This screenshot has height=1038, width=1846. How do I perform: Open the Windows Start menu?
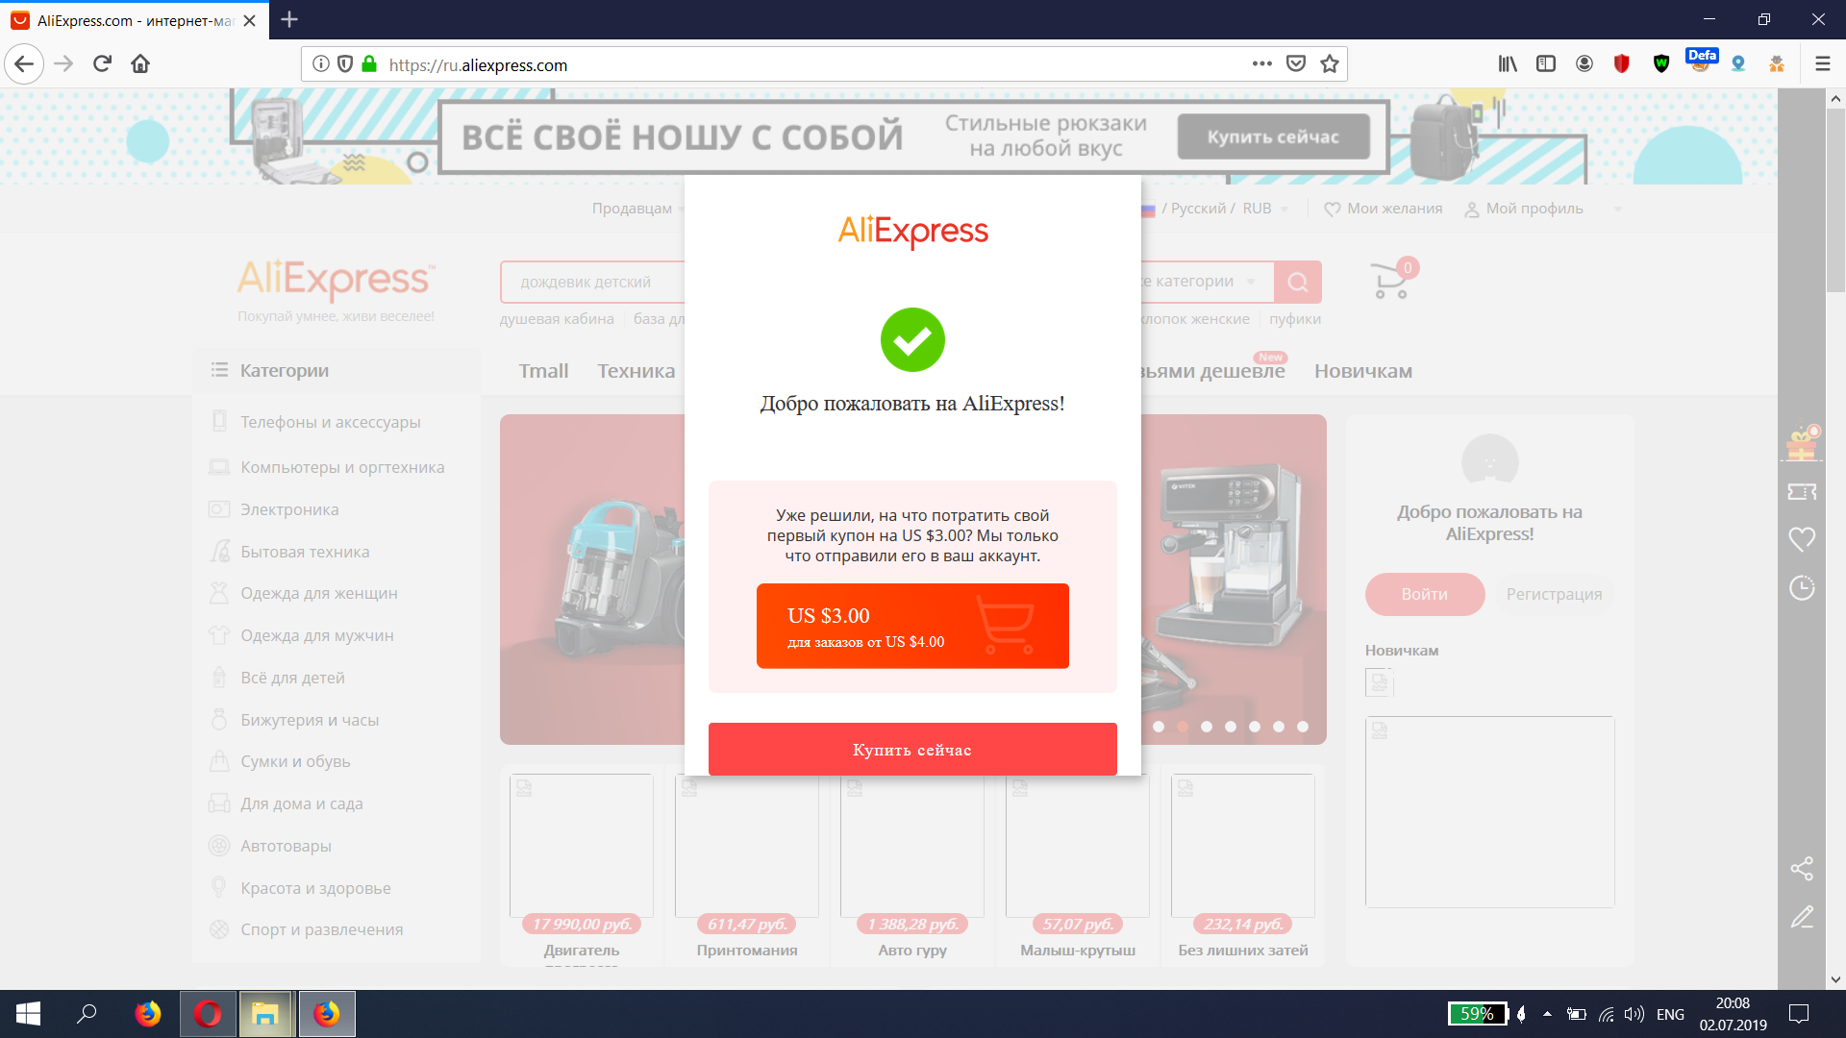tap(28, 1014)
